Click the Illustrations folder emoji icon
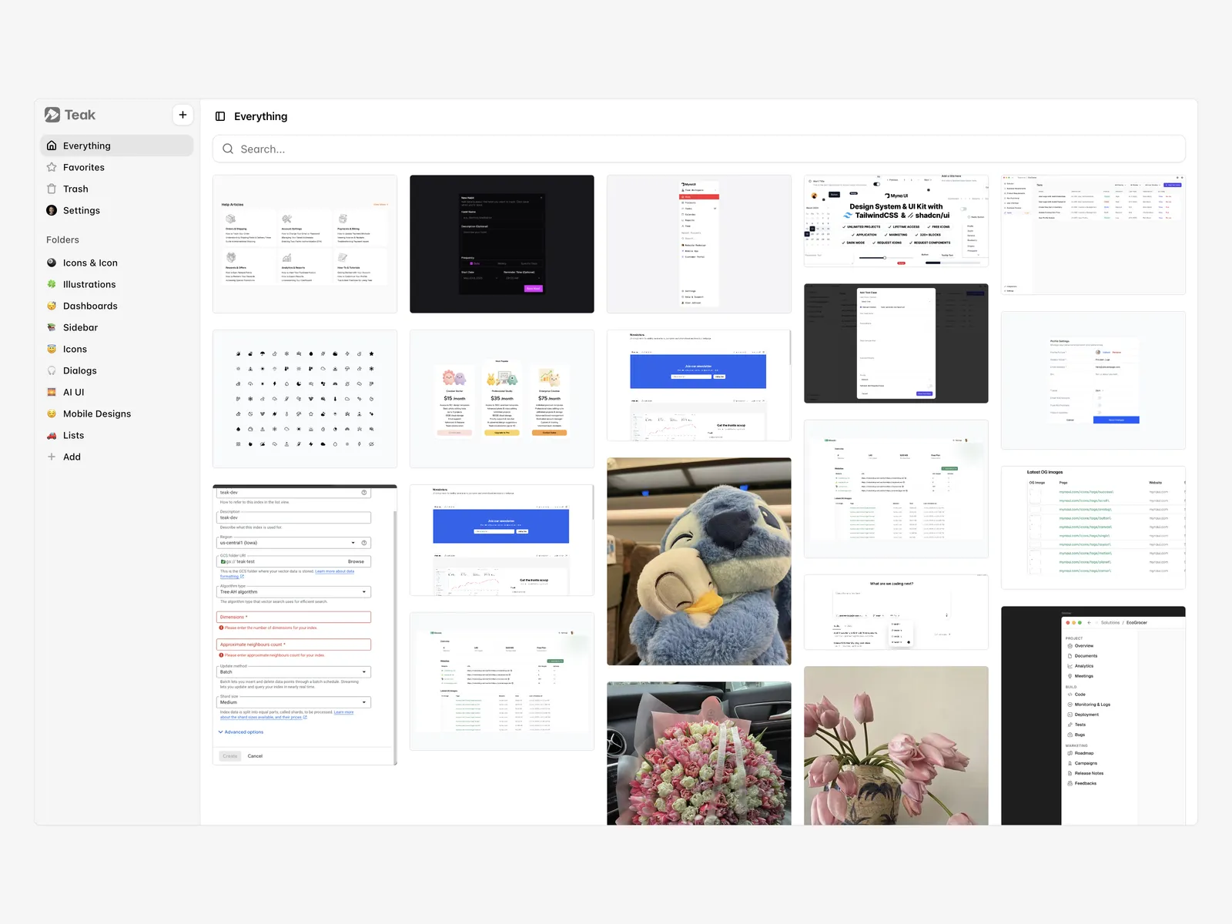Image resolution: width=1232 pixels, height=924 pixels. tap(52, 284)
